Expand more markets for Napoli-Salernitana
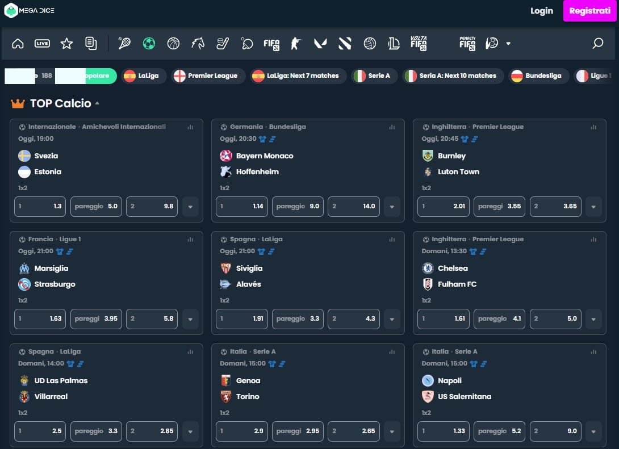Screen dimensions: 619x449 (593, 431)
